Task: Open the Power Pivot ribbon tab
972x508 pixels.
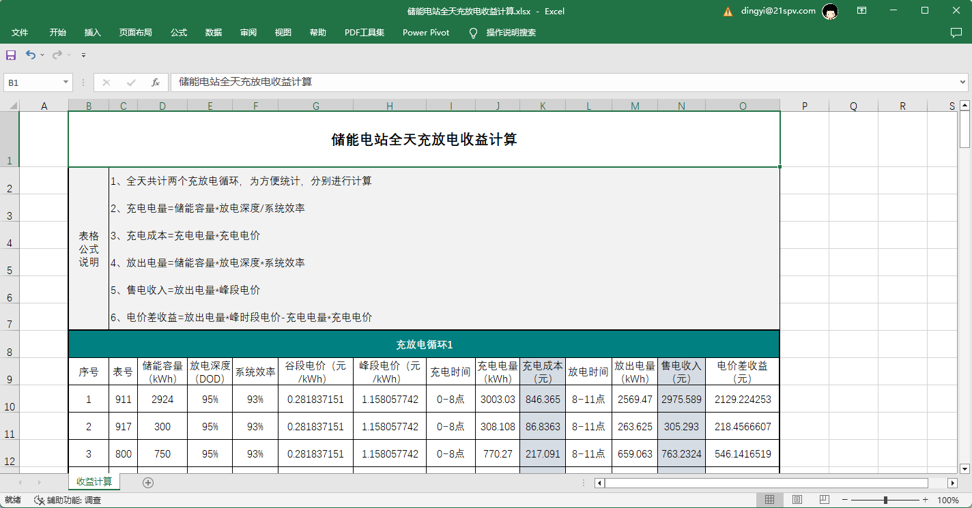Action: coord(426,32)
